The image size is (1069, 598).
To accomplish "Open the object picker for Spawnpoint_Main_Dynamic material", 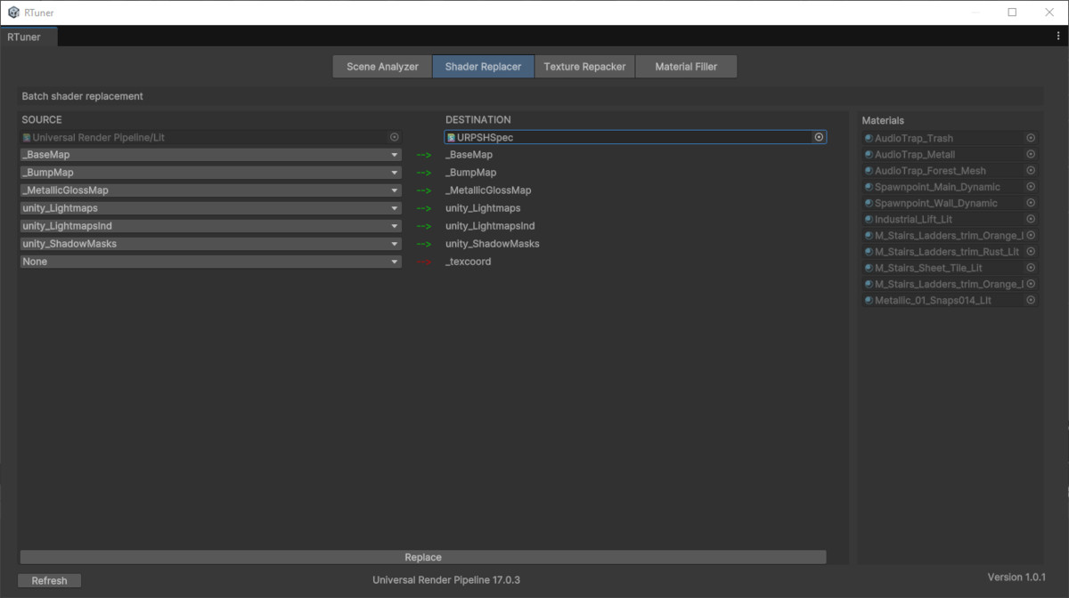I will pyautogui.click(x=1031, y=186).
